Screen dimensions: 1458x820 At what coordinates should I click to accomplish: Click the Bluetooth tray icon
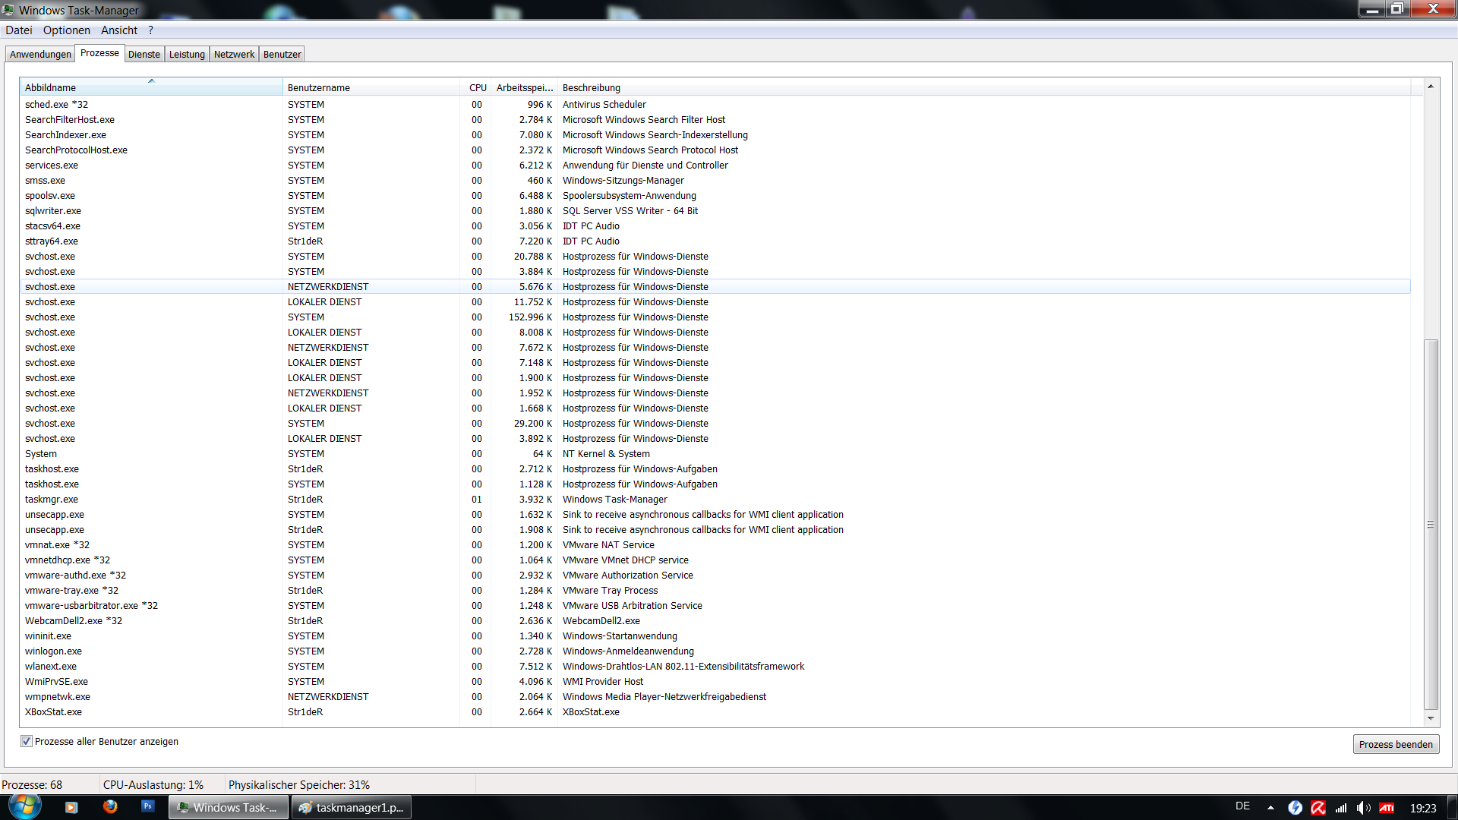(1295, 808)
